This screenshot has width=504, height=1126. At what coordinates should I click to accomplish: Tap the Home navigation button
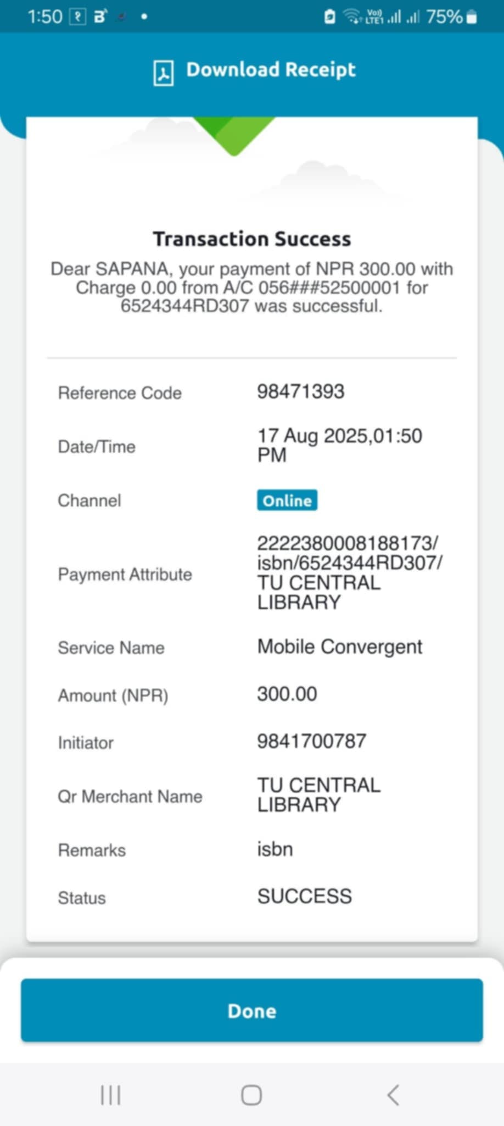click(251, 1095)
